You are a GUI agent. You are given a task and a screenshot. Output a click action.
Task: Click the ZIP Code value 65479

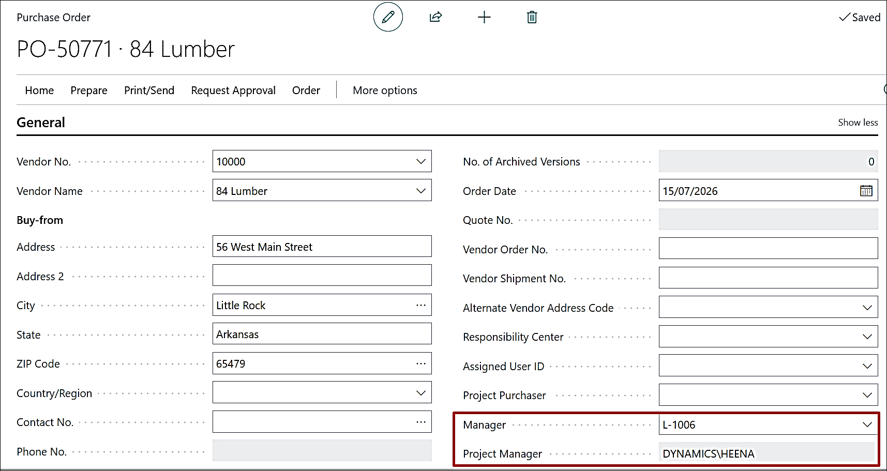[x=231, y=364]
